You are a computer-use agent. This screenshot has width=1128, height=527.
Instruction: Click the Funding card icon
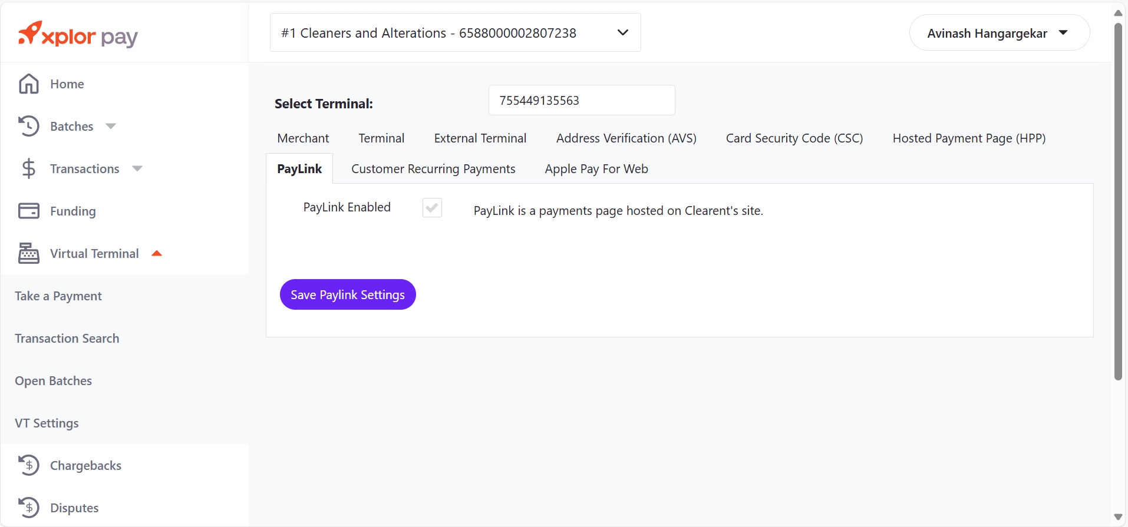(28, 211)
